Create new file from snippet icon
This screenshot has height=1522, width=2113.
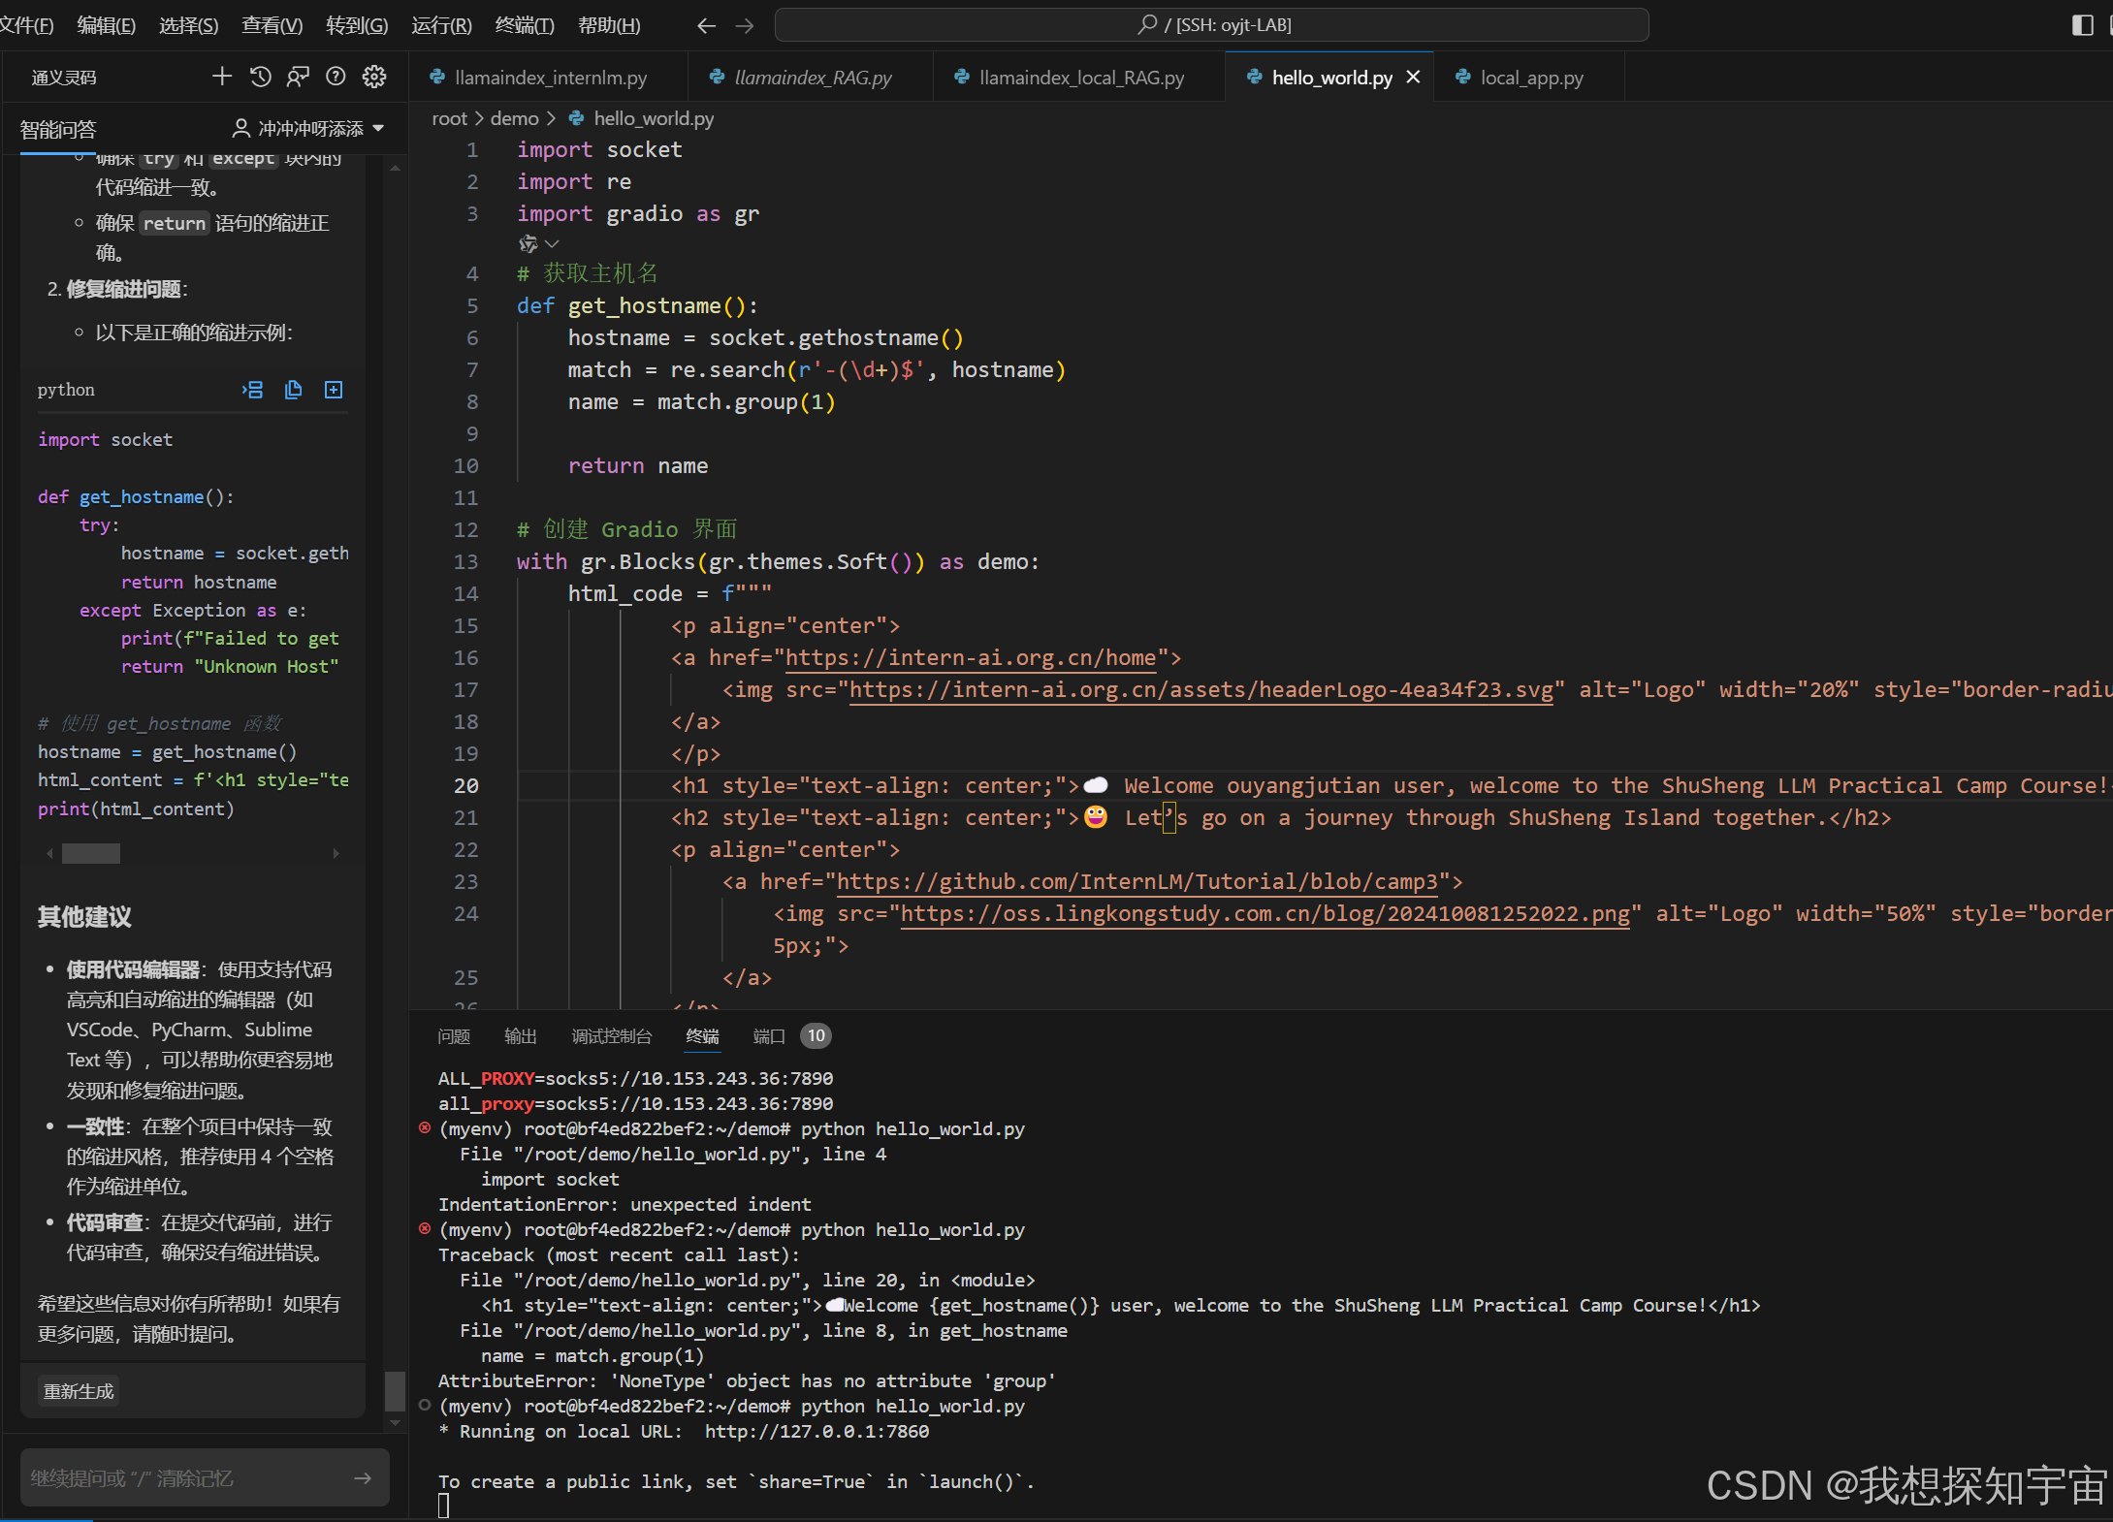[334, 390]
